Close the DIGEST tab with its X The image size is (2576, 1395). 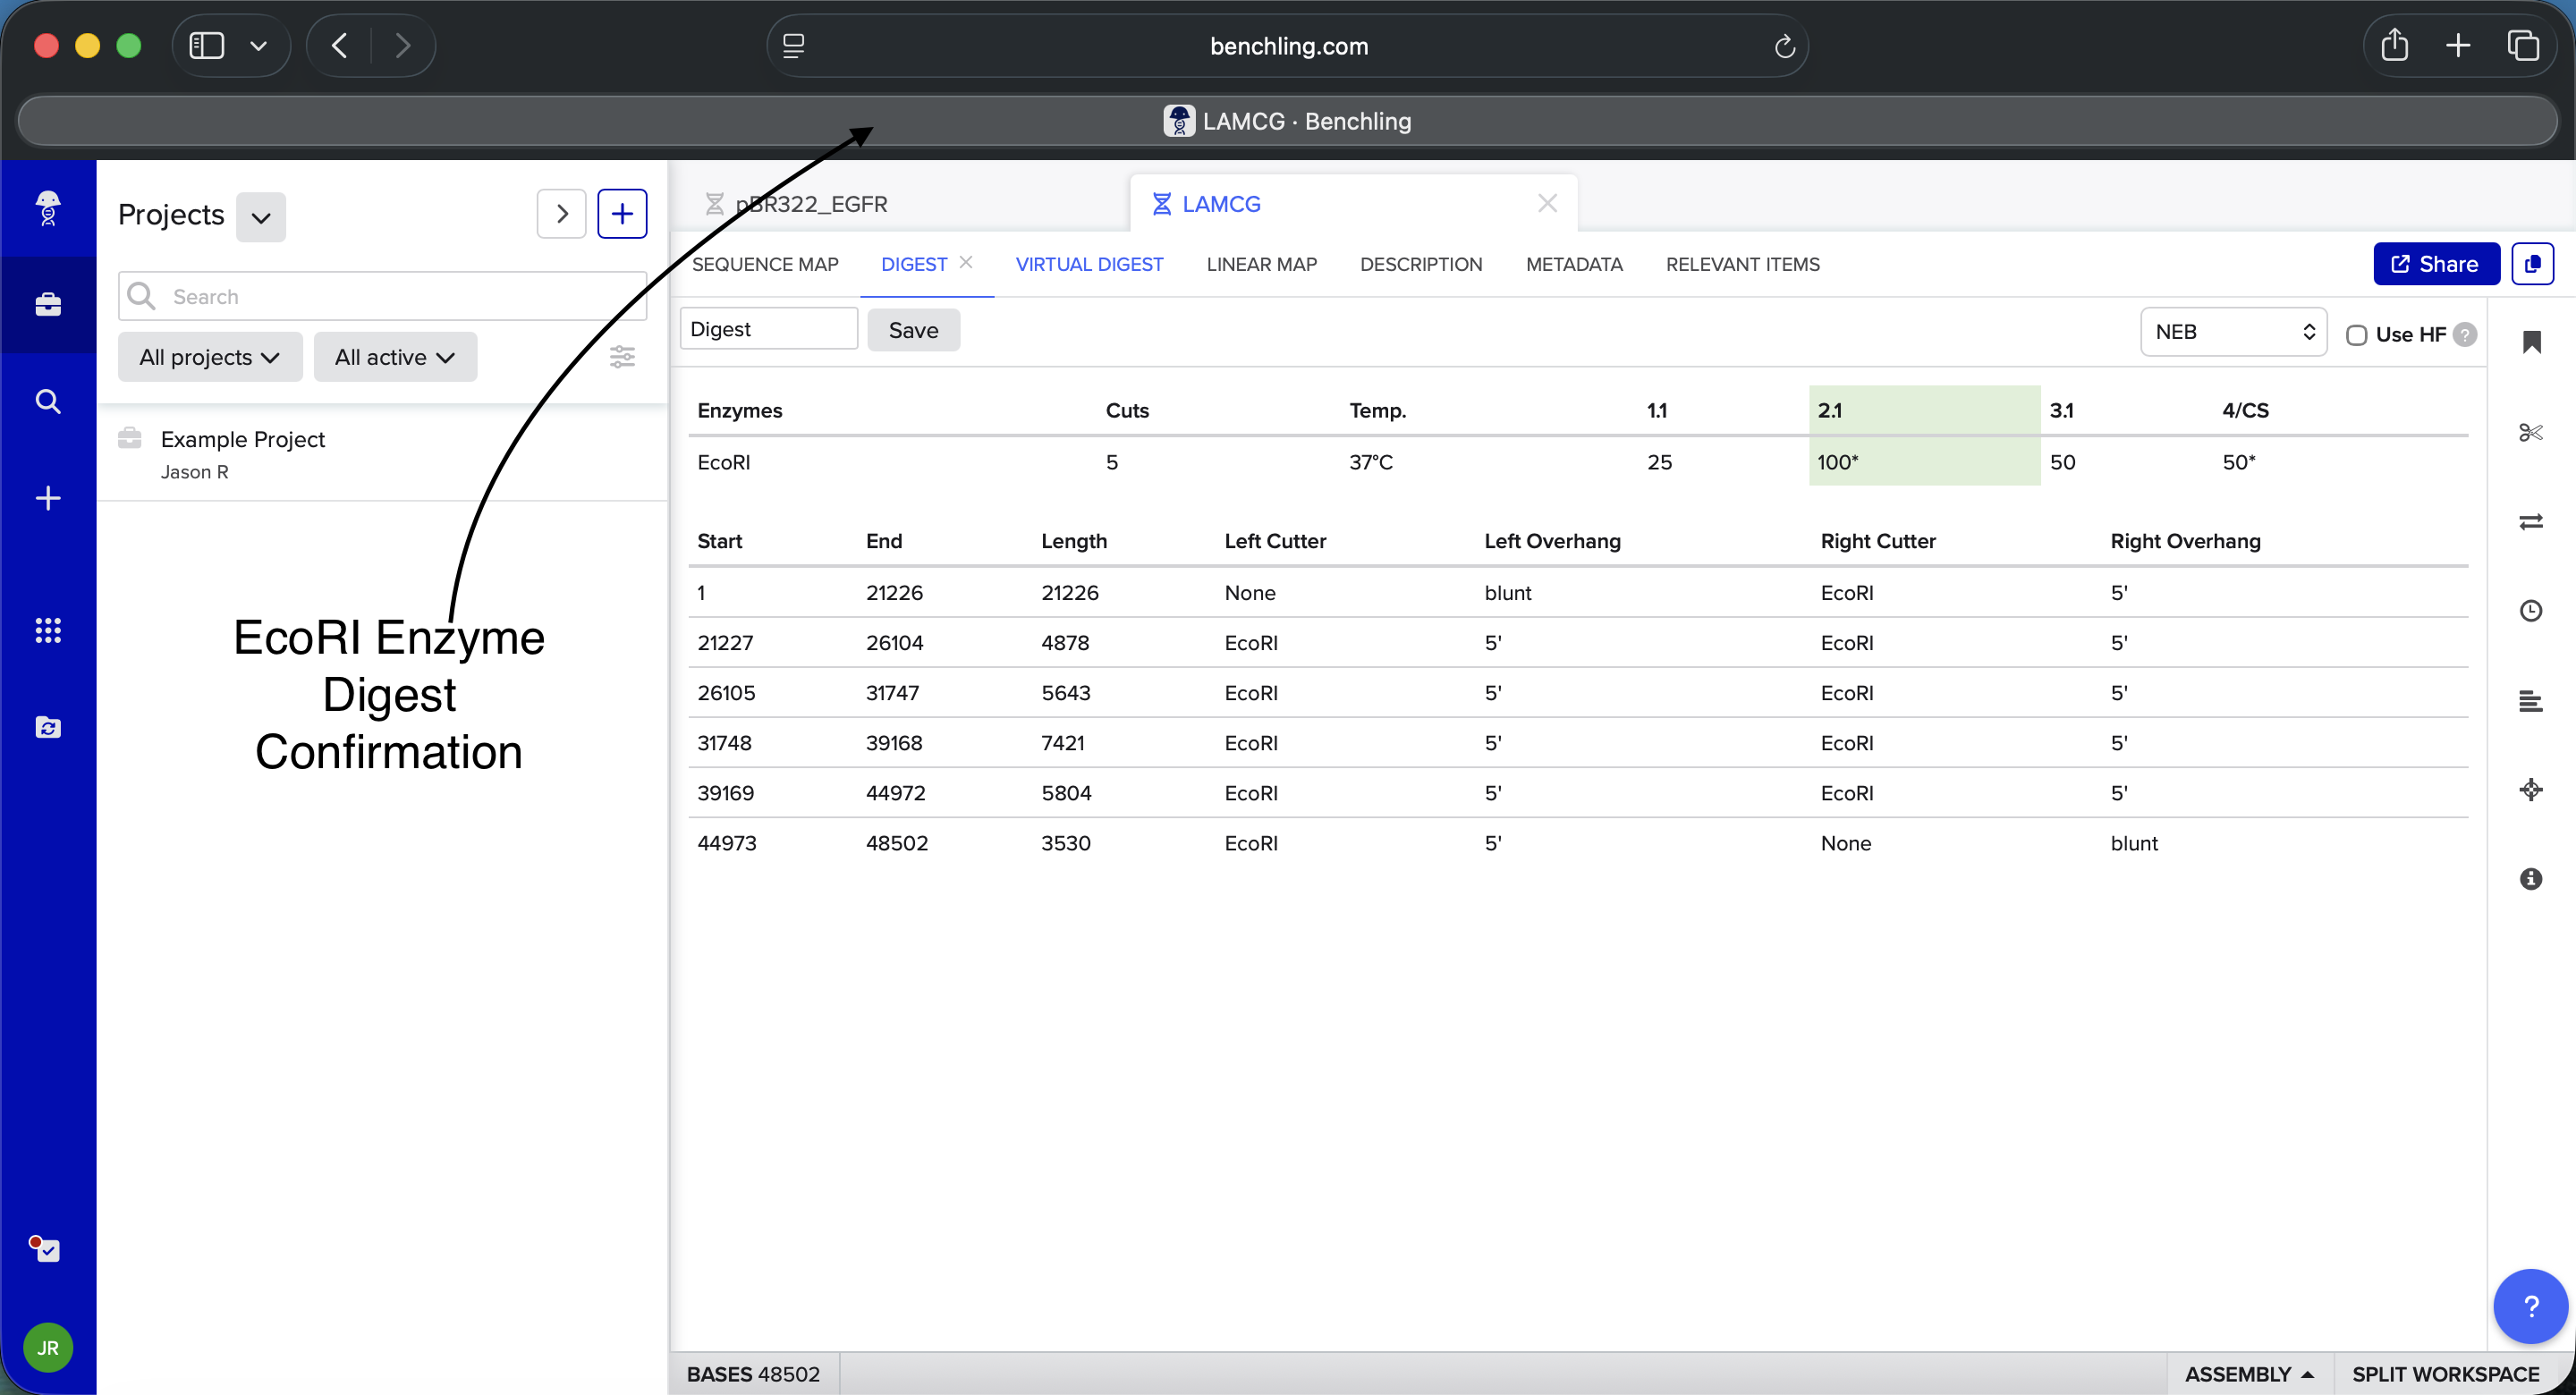coord(966,262)
